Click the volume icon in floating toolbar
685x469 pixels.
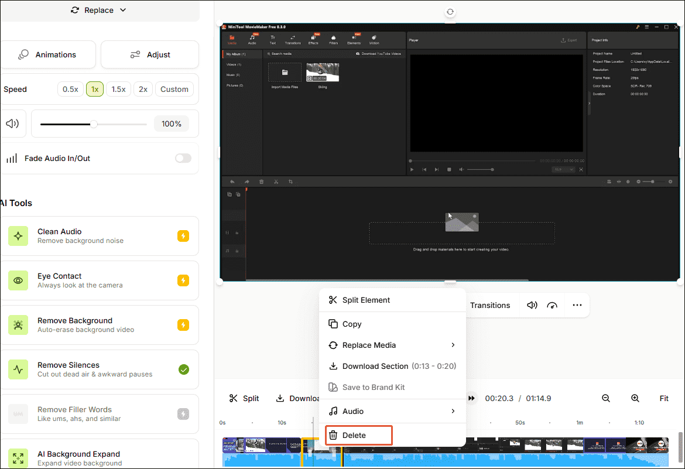click(532, 305)
